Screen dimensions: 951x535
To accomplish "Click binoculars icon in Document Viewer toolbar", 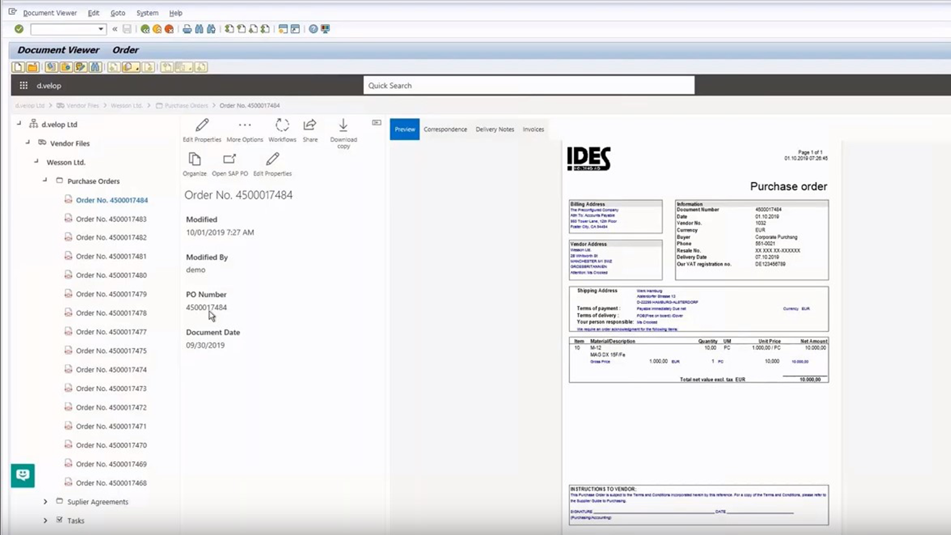I will [95, 67].
